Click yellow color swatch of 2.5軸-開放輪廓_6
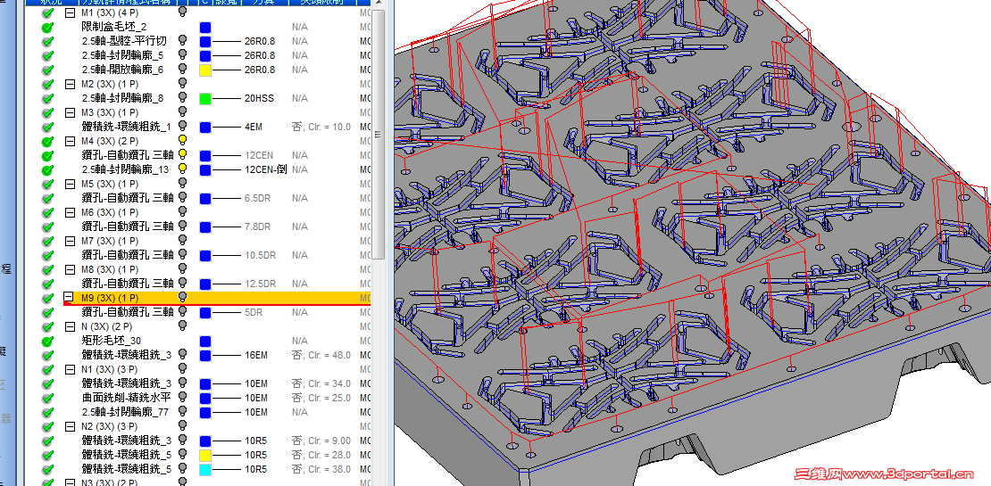 pos(204,70)
